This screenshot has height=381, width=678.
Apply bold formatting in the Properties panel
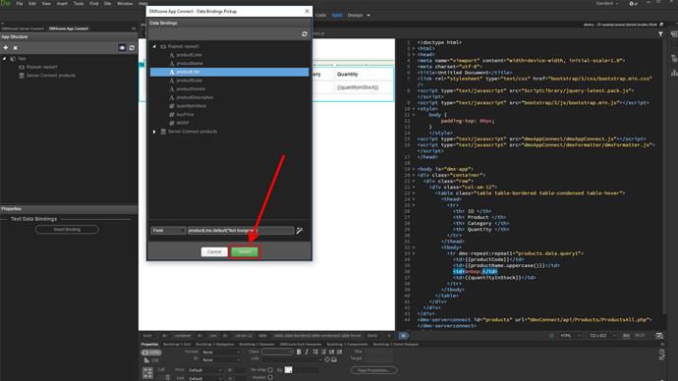(x=299, y=353)
